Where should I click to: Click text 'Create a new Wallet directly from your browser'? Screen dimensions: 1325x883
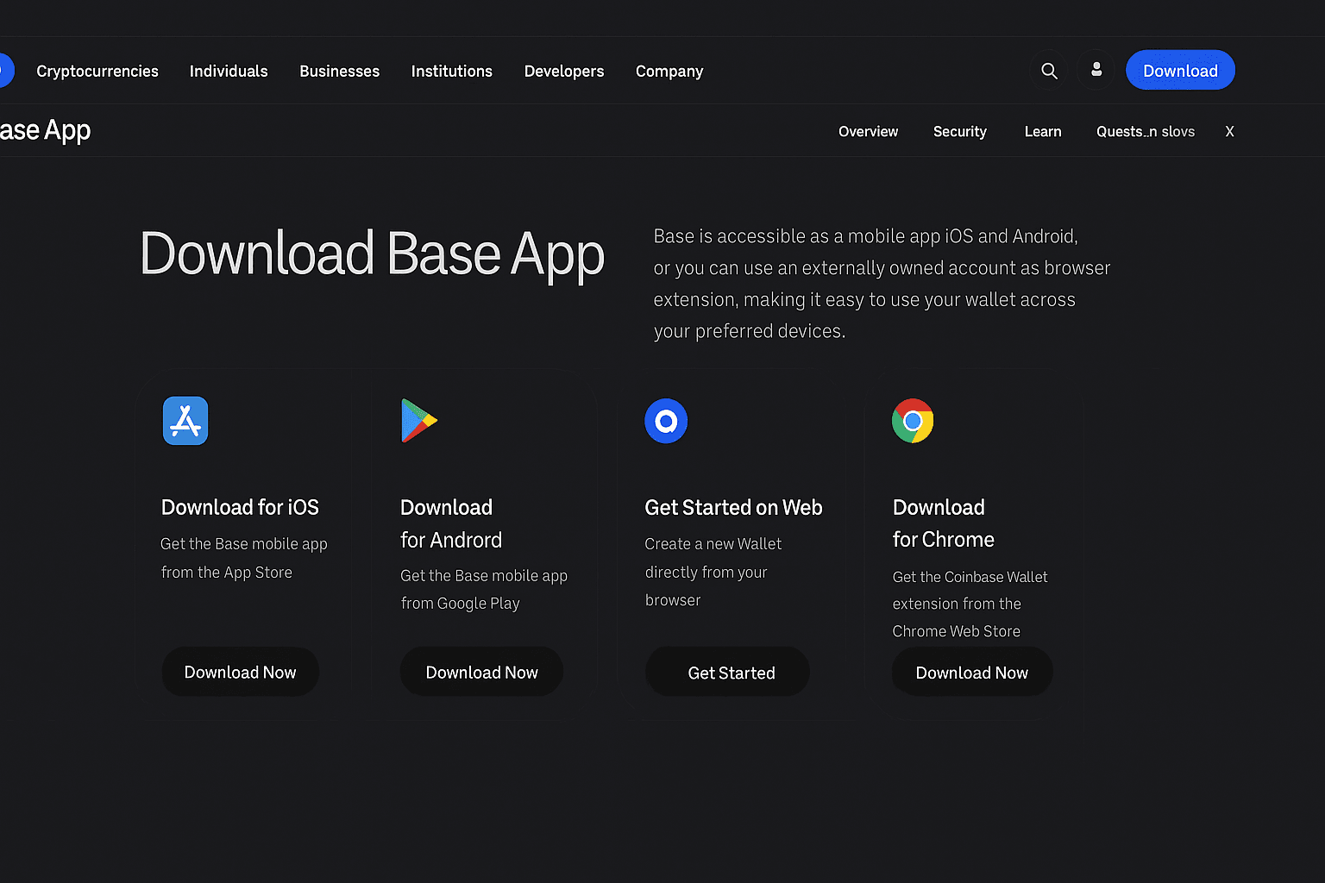pos(713,572)
